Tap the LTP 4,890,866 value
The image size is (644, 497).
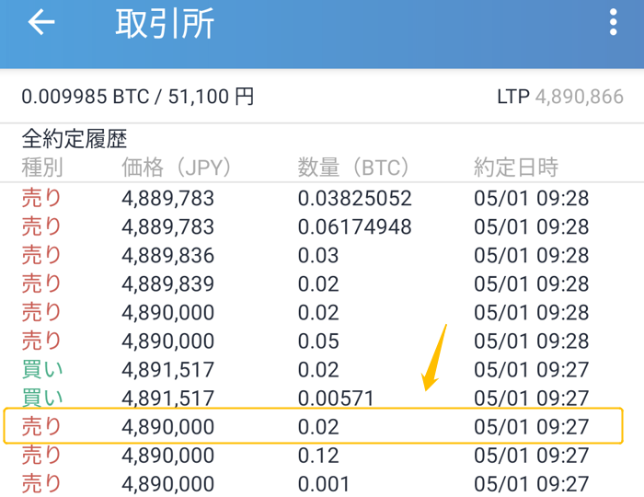[560, 97]
